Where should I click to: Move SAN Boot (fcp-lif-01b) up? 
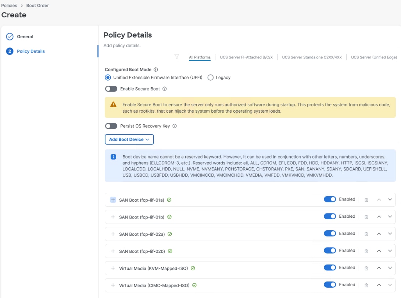pyautogui.click(x=379, y=217)
